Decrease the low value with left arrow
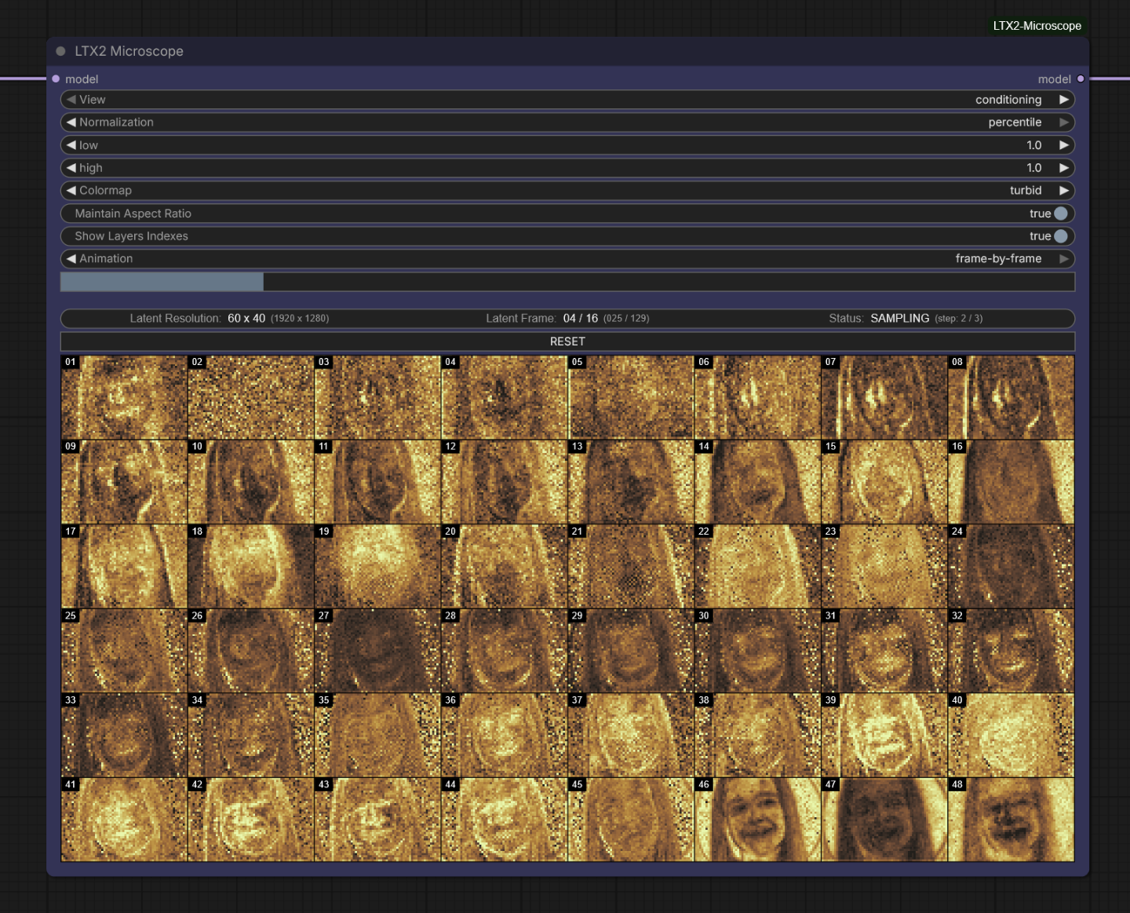Screen dimensions: 1130x913 [x=71, y=145]
